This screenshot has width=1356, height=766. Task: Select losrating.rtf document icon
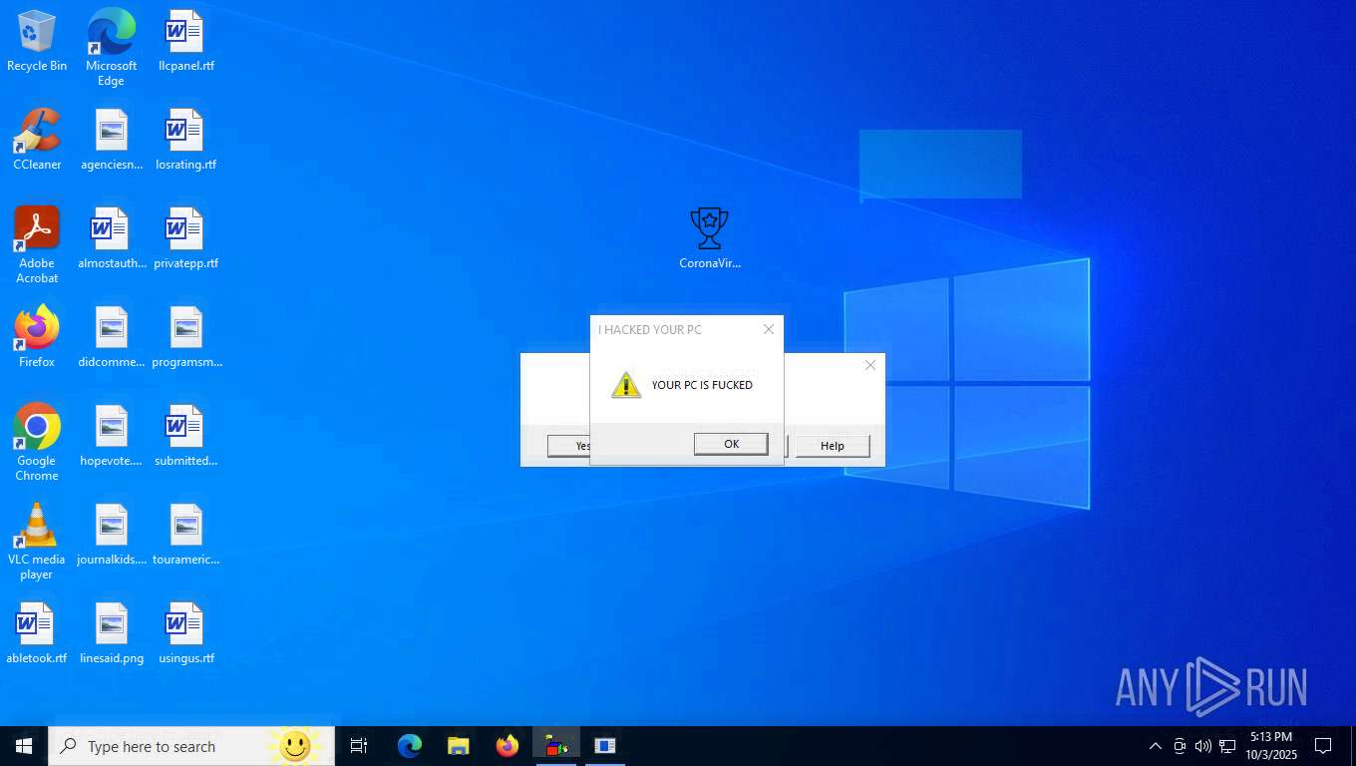coord(185,140)
